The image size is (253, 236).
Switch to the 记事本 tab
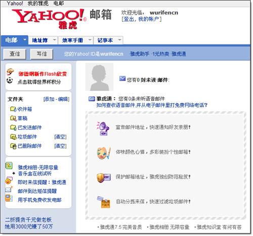click(x=105, y=40)
